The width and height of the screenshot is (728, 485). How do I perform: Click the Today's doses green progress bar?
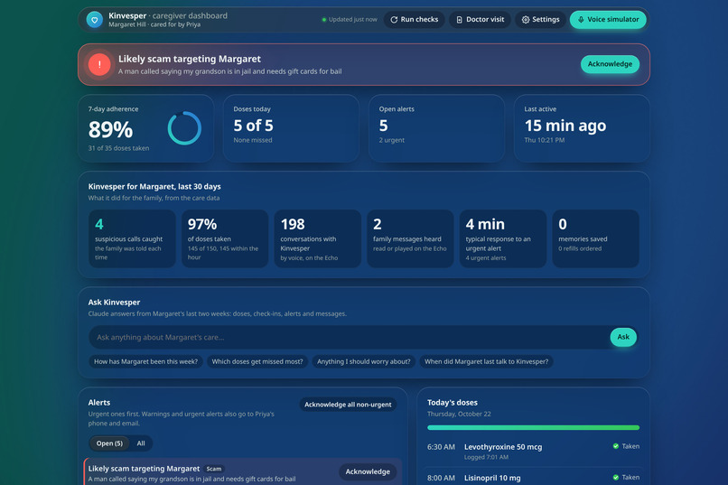coord(533,427)
